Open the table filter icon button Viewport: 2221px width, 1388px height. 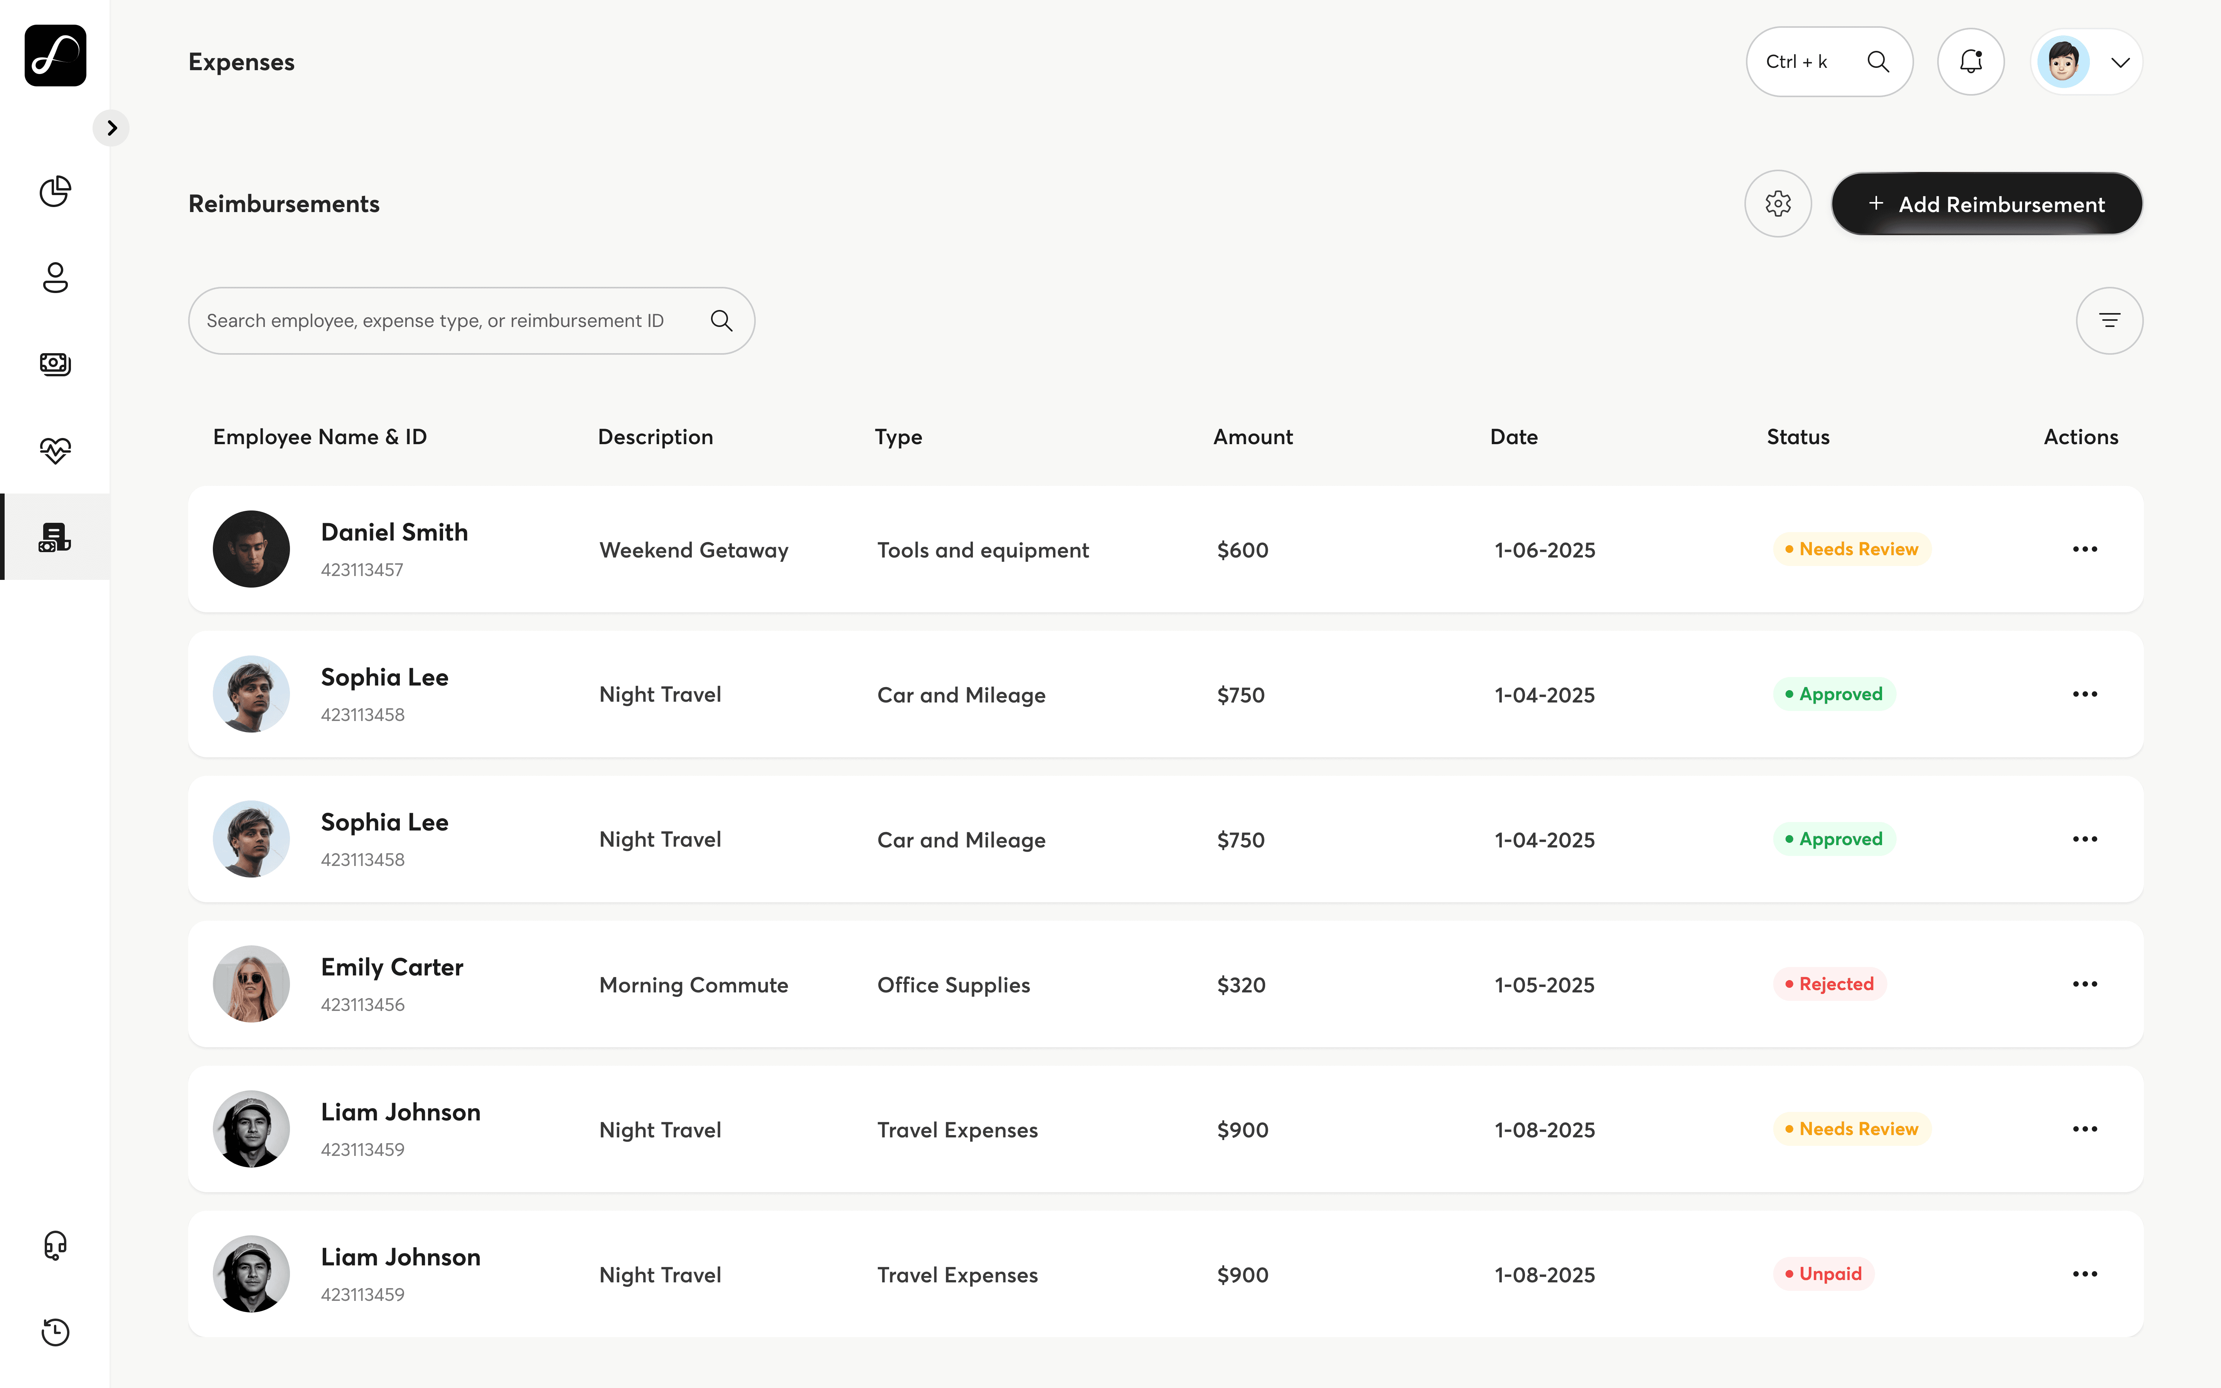click(2109, 320)
